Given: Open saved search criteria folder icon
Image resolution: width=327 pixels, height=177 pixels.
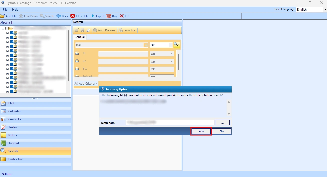Looking at the screenshot, I should pos(77,30).
